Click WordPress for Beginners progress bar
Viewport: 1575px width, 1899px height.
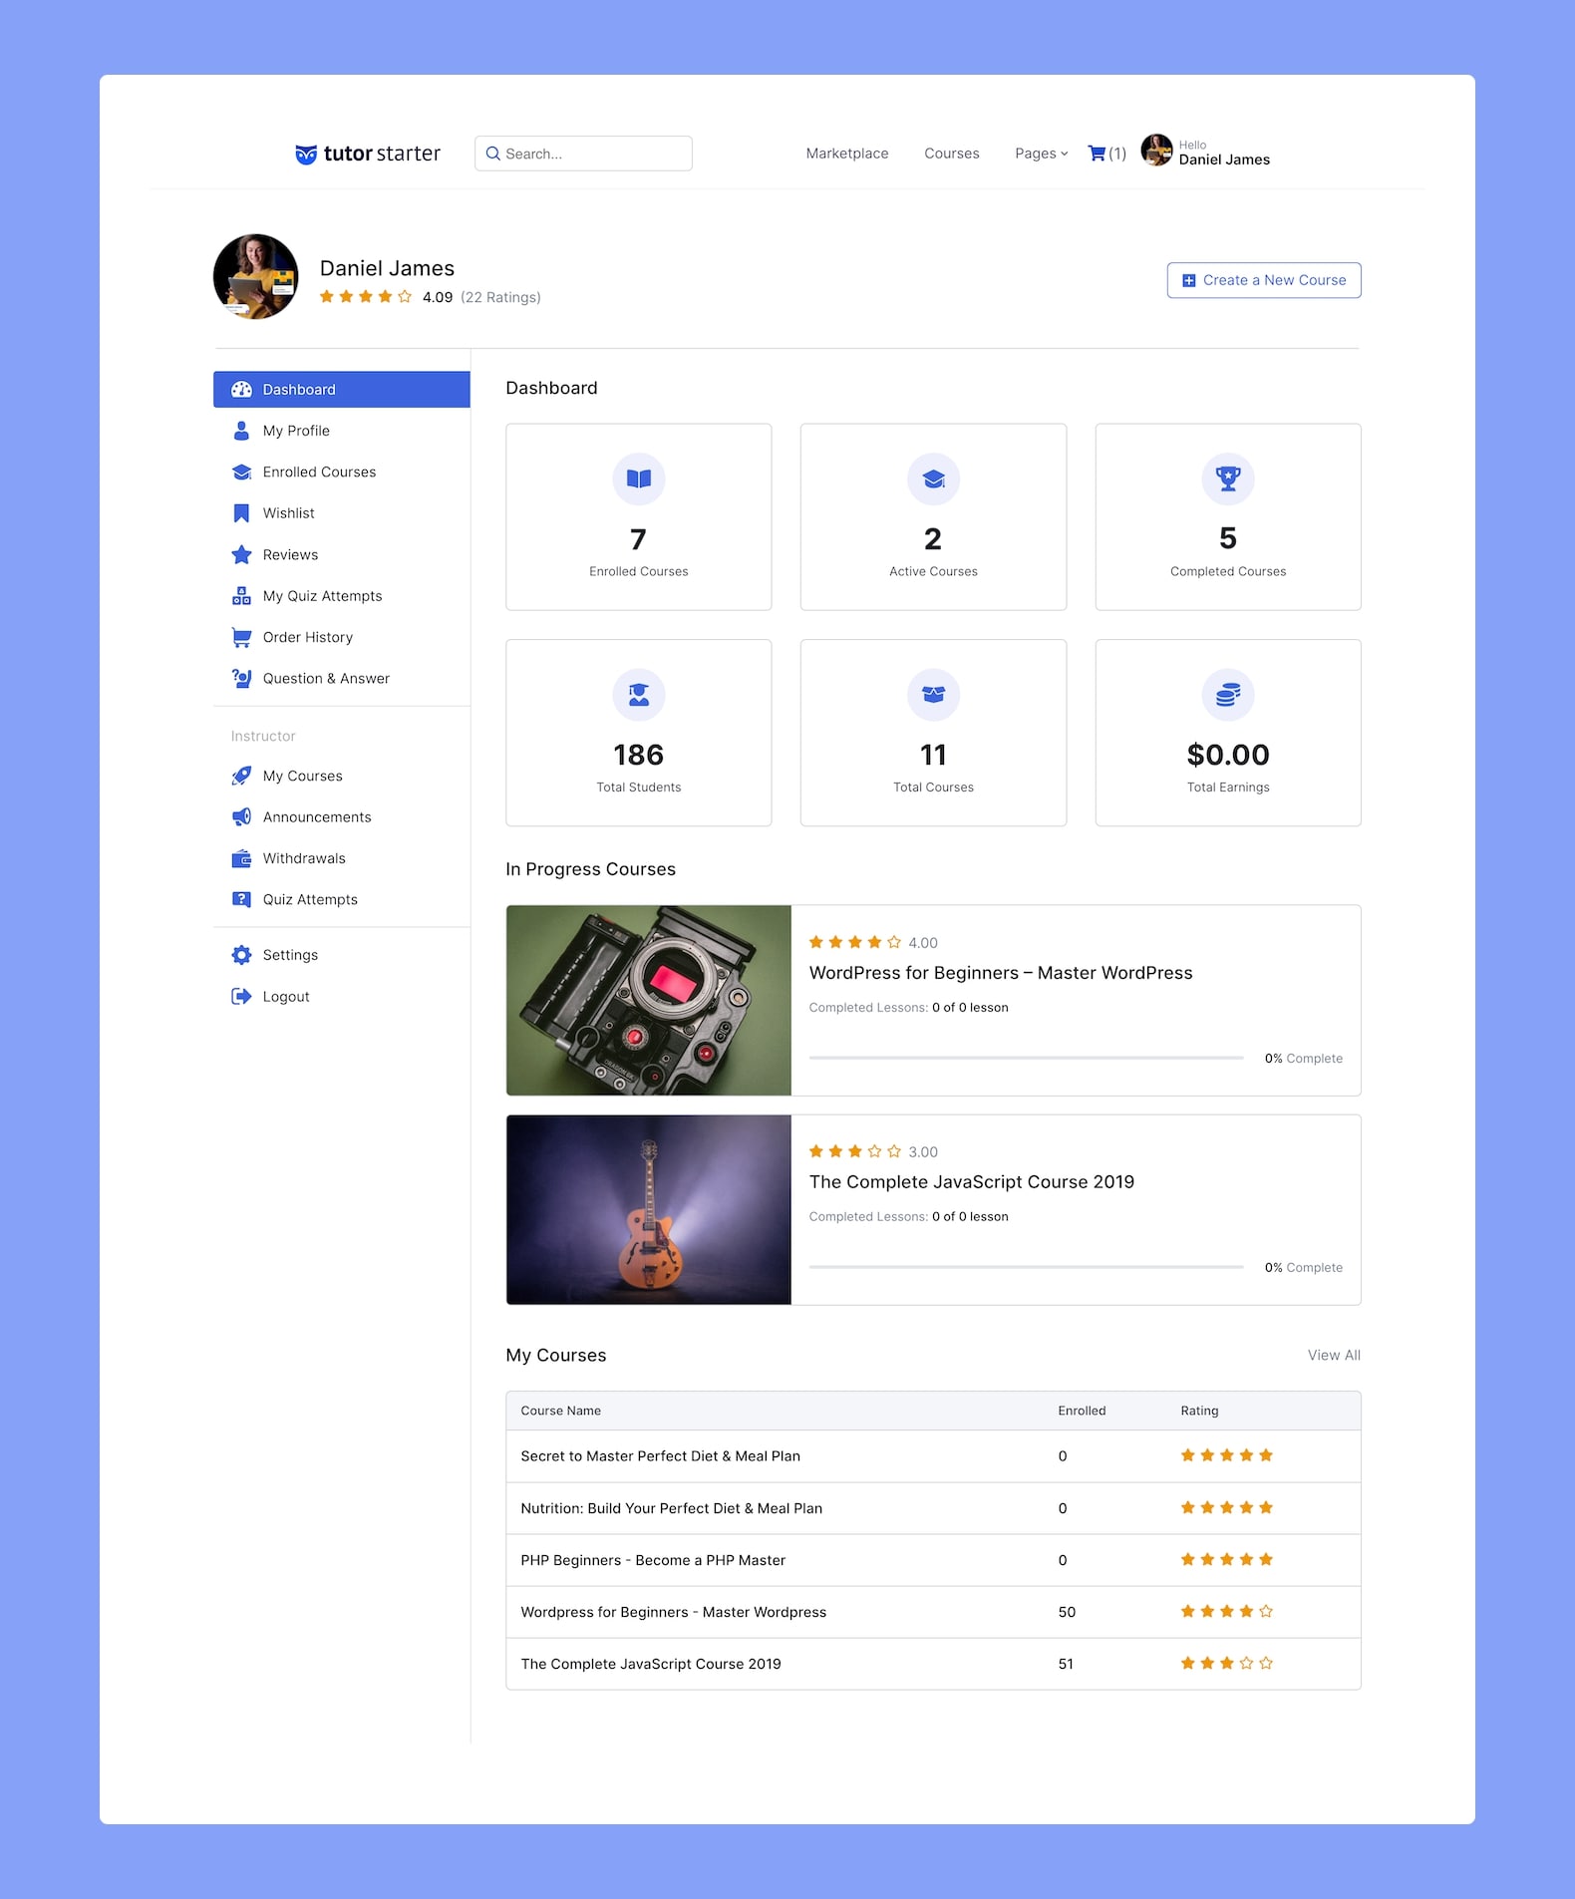click(1027, 1058)
